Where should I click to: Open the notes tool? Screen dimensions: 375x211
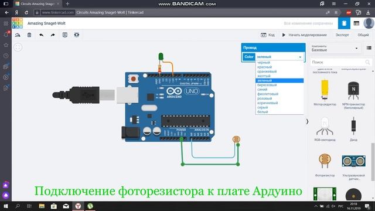pyautogui.click(x=65, y=35)
